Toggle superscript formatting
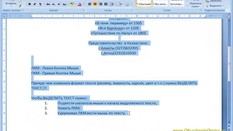Image resolution: width=233 pixels, height=131 pixels. point(59,4)
